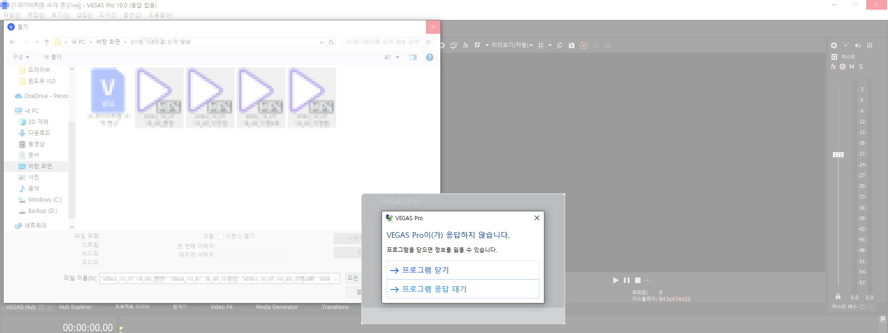Open the 옵션(O) menu

coord(132,15)
